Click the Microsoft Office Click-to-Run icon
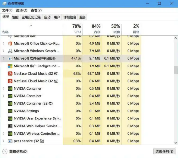This screenshot has height=158, width=178. pos(10,43)
